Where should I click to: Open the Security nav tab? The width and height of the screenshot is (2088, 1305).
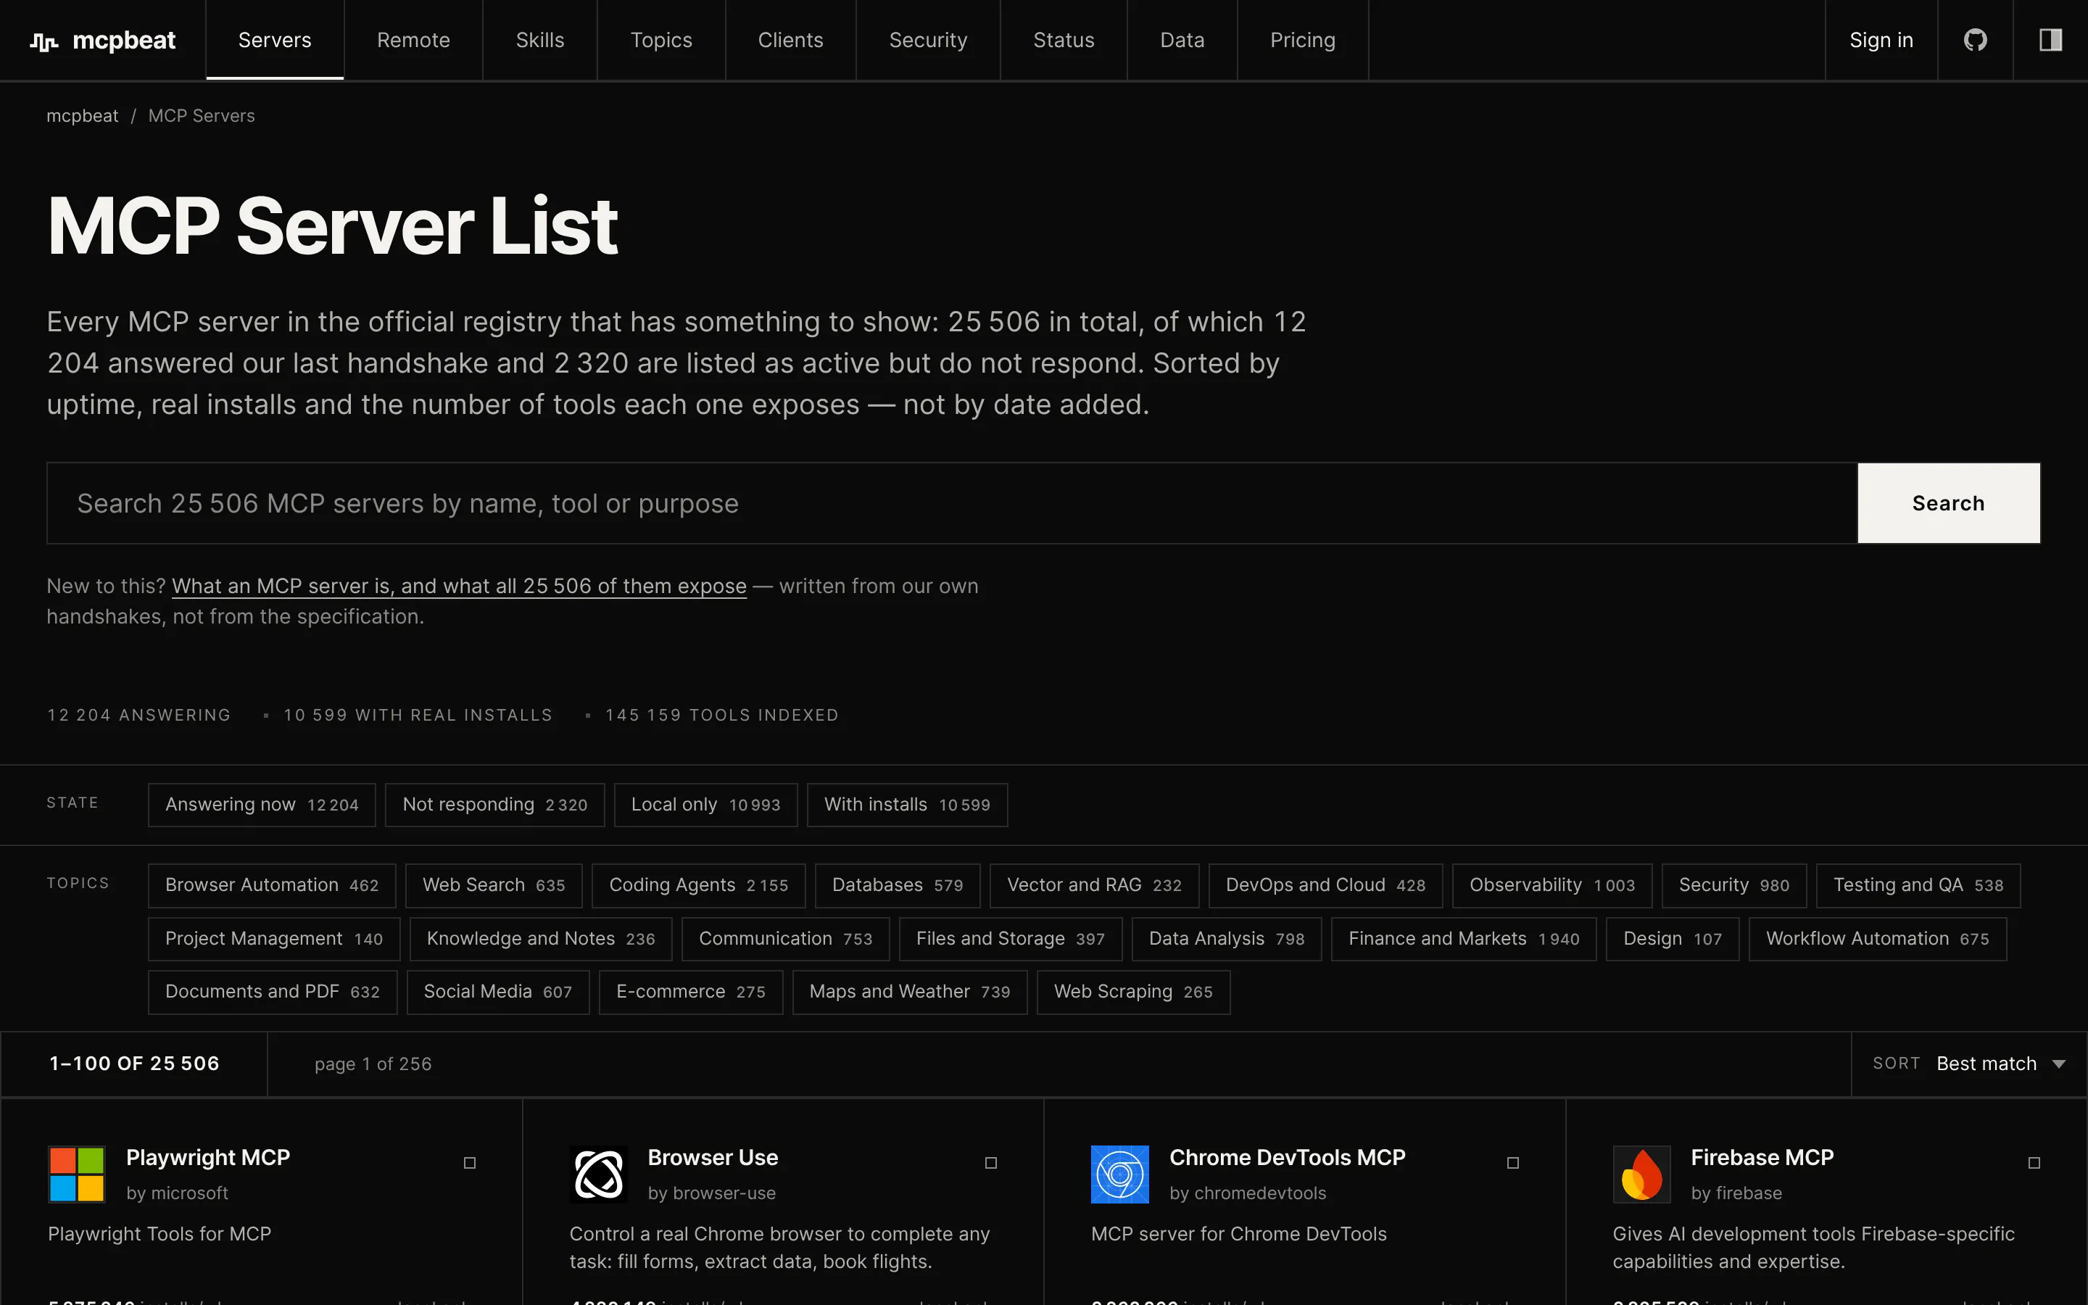tap(929, 41)
